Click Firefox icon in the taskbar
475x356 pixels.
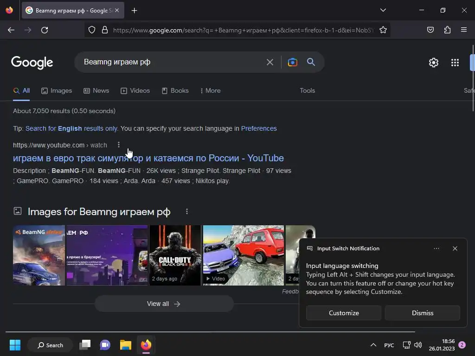tap(146, 345)
